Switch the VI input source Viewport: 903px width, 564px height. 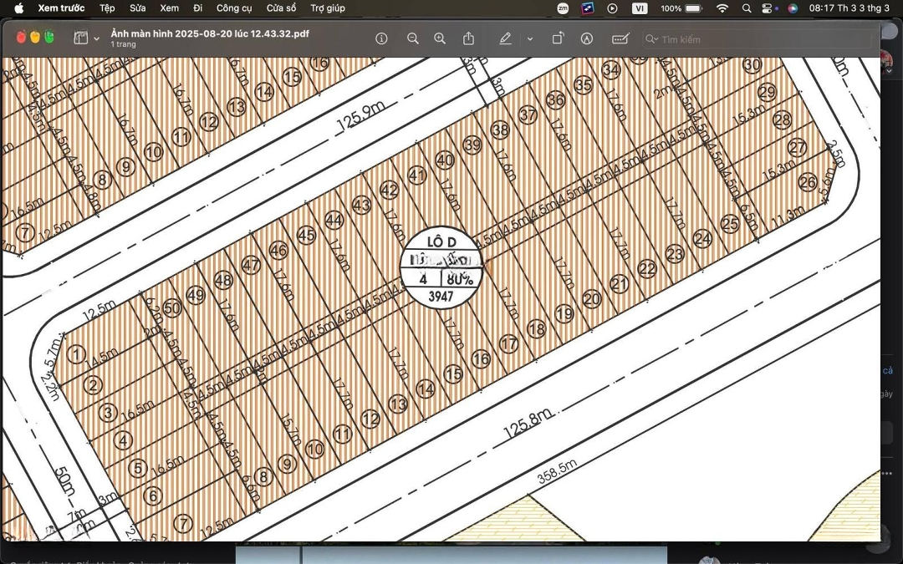point(640,8)
